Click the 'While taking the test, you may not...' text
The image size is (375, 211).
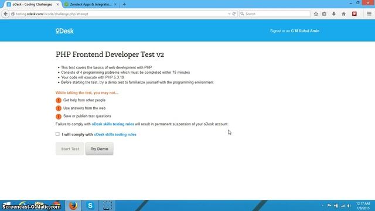click(87, 93)
